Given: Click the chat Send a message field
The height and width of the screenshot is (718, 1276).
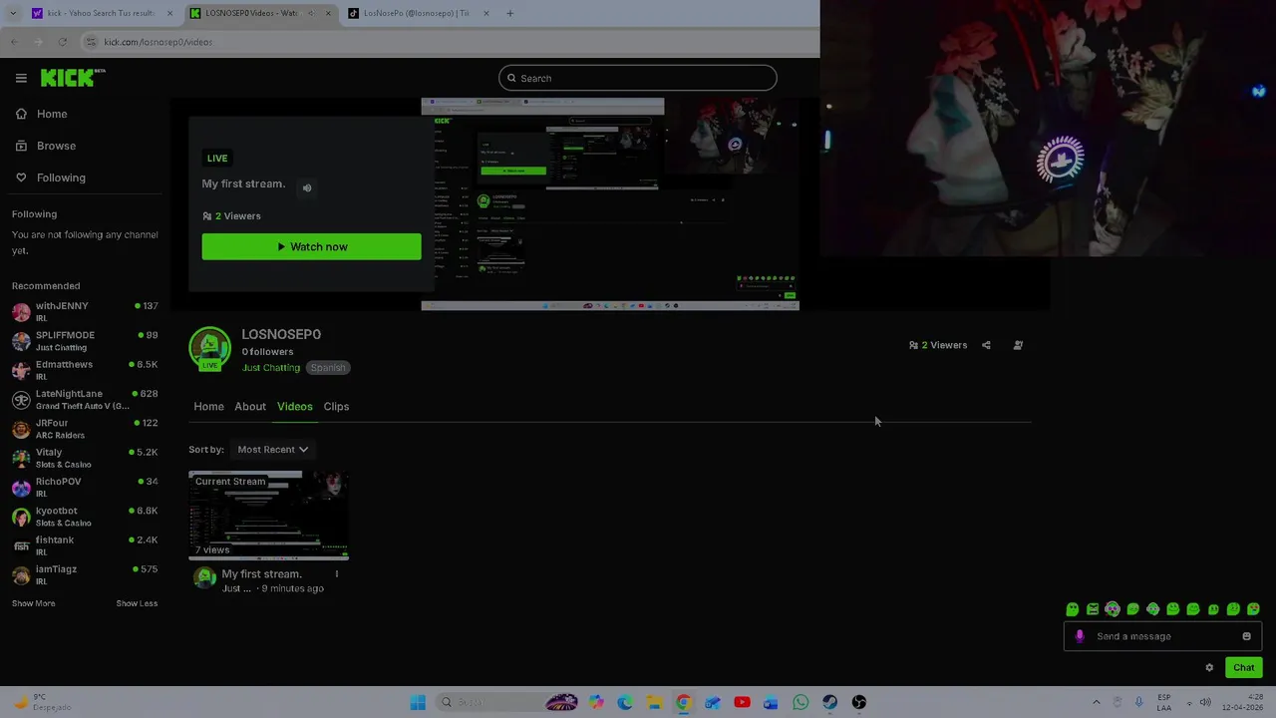Looking at the screenshot, I should click(x=1162, y=636).
